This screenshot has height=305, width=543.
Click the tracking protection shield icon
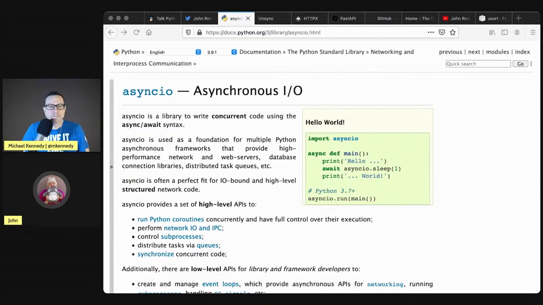point(188,32)
